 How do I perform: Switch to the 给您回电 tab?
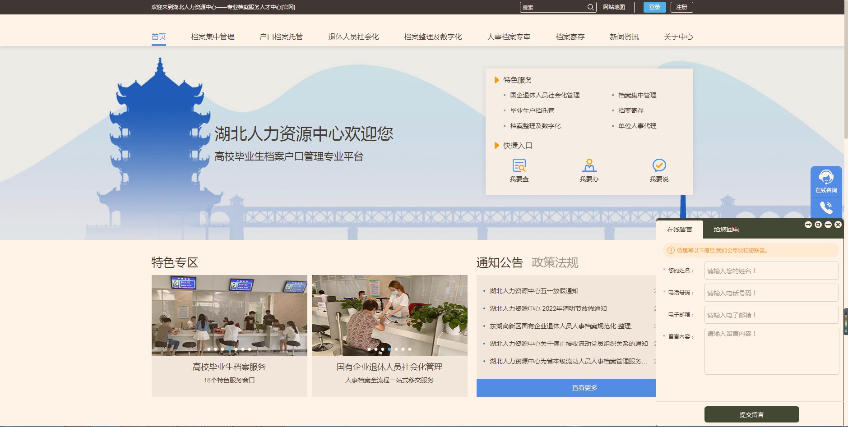[726, 230]
